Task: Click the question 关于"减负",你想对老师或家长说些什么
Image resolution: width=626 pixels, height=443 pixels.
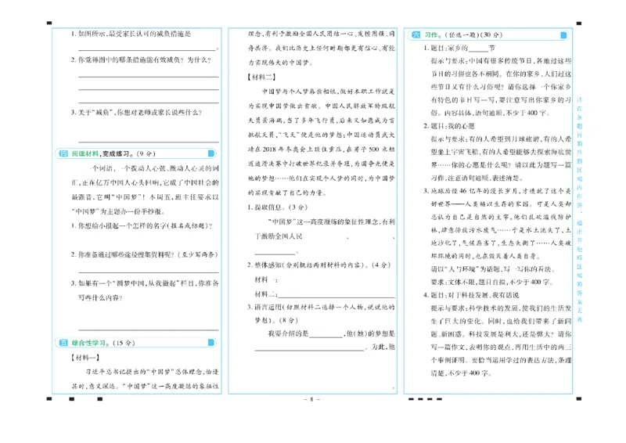Action: (136, 112)
